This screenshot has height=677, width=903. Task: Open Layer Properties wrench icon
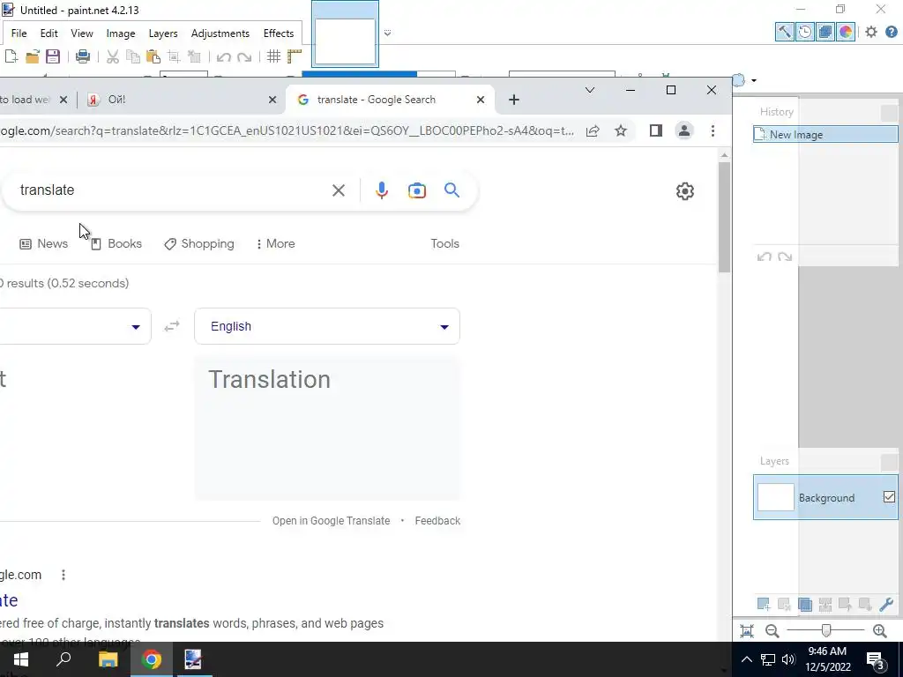pos(886,604)
